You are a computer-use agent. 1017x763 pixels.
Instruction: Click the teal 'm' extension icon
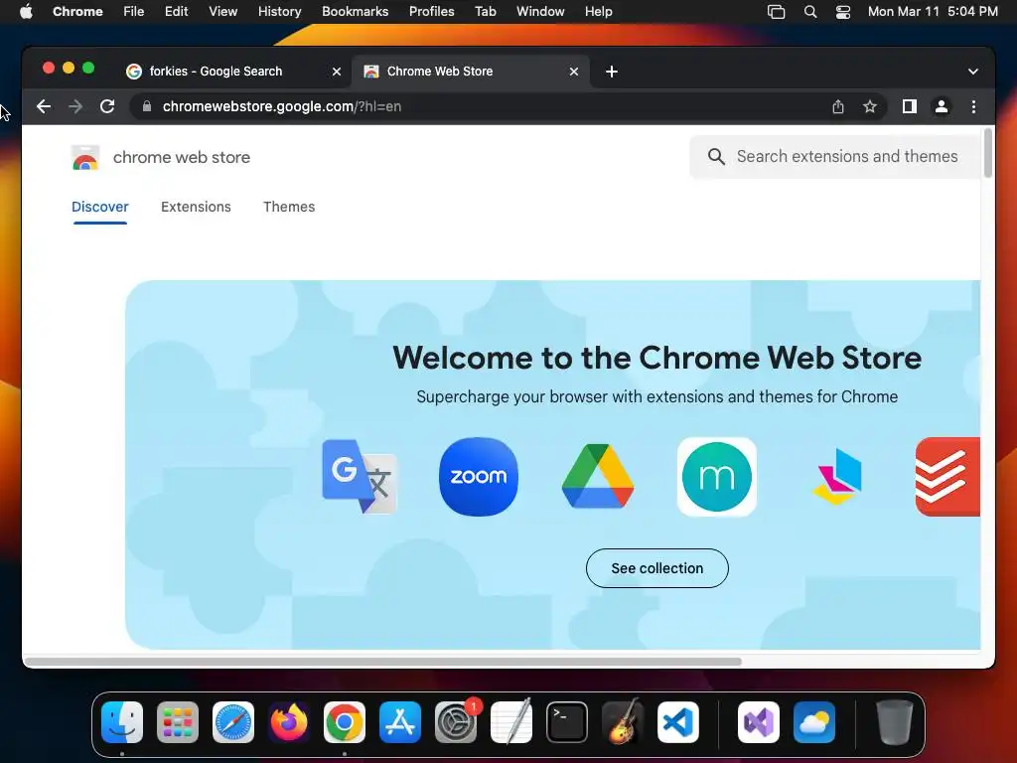[x=717, y=477]
